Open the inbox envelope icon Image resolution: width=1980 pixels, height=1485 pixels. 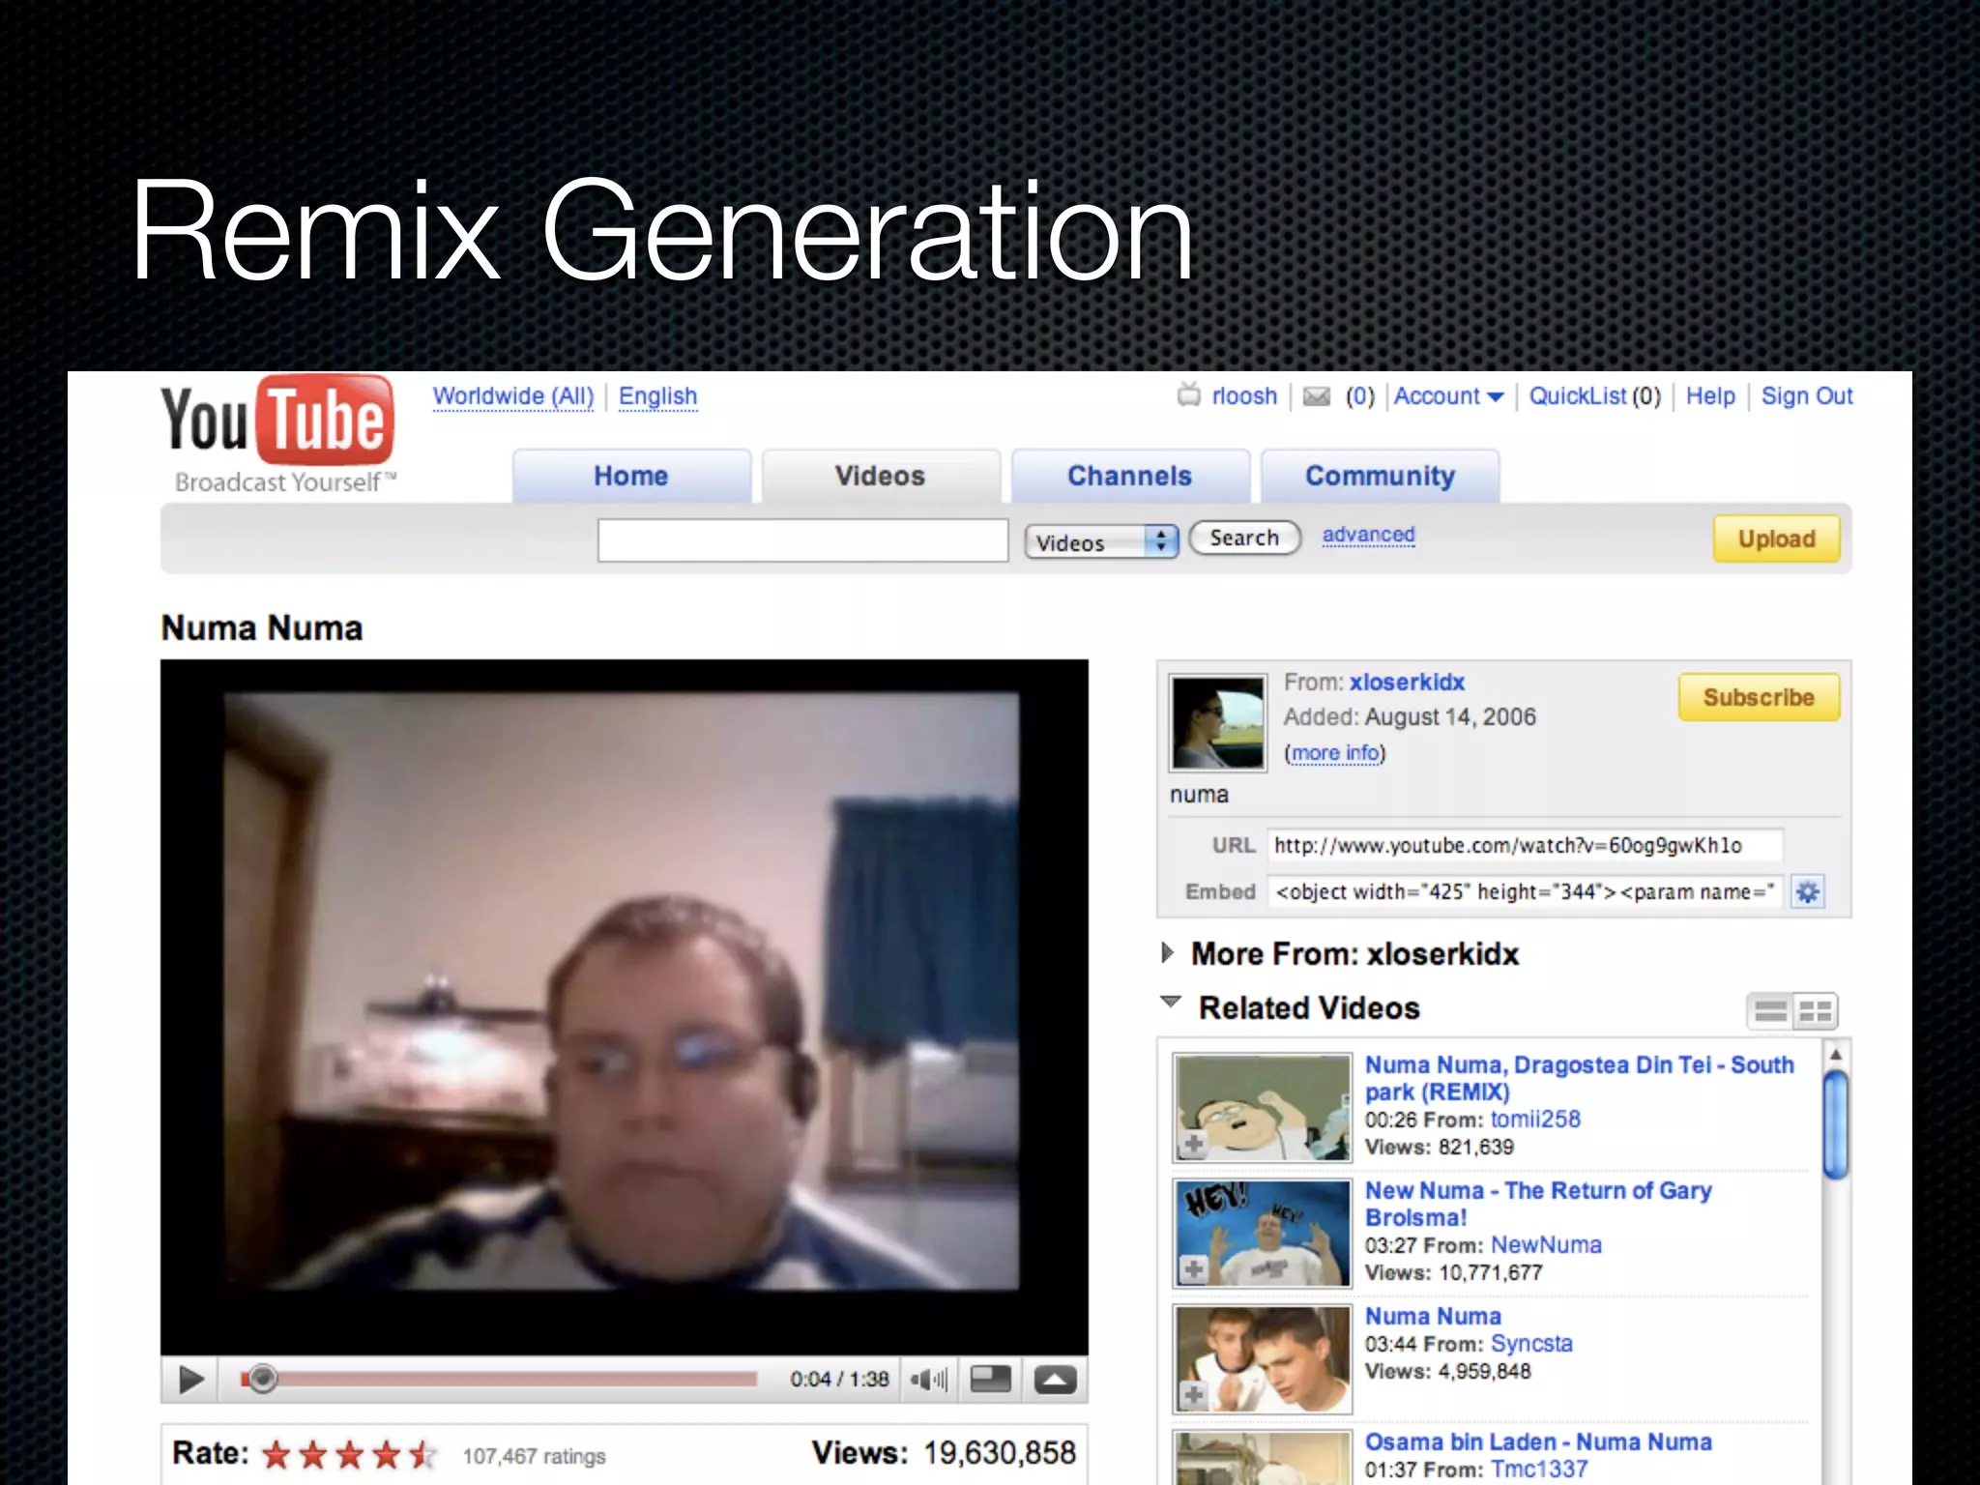[x=1316, y=396]
